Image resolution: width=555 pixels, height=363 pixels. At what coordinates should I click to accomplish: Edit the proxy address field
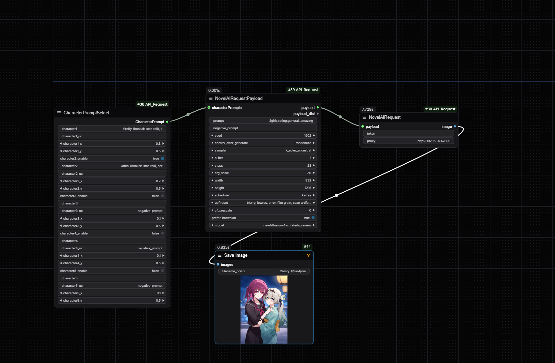409,141
